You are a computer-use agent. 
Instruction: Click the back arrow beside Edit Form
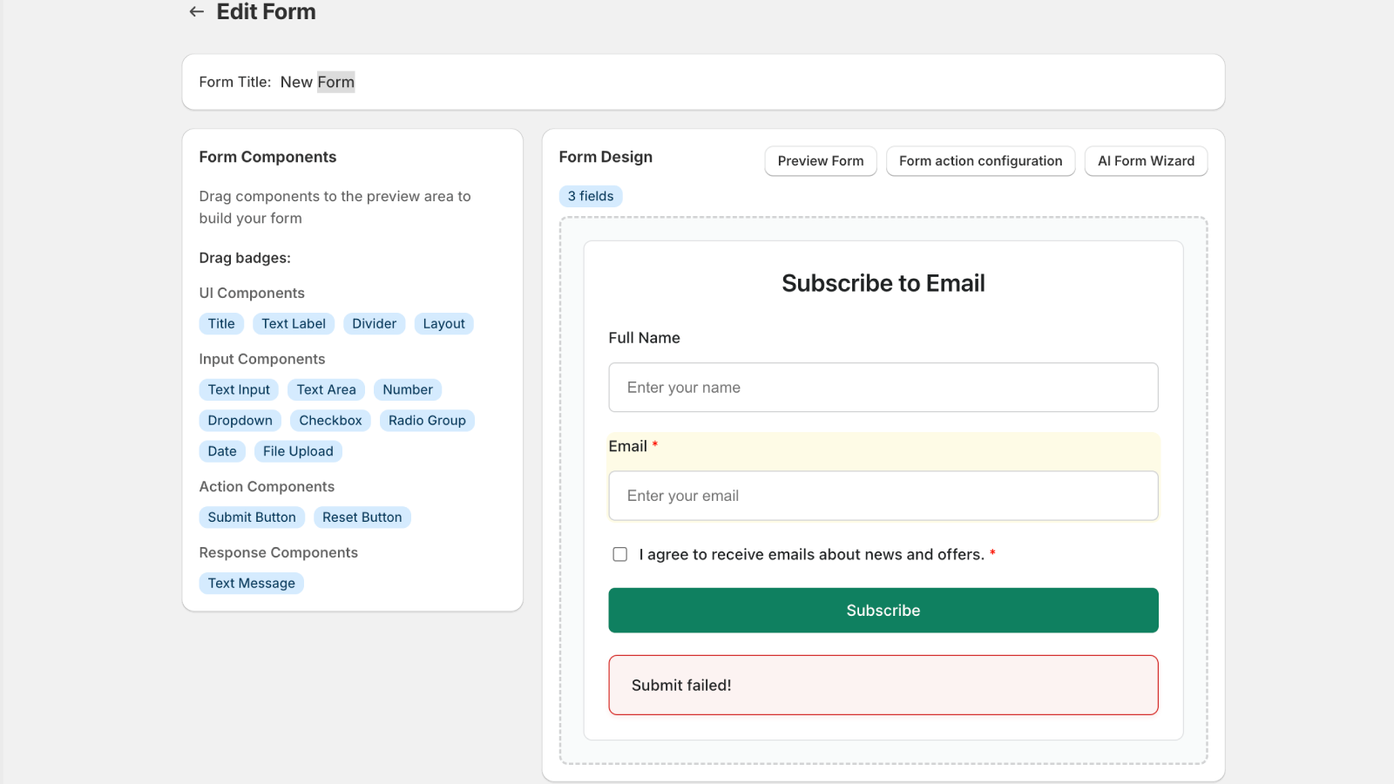click(197, 11)
